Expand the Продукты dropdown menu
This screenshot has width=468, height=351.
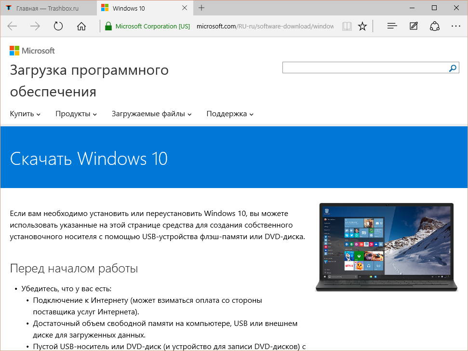click(76, 114)
